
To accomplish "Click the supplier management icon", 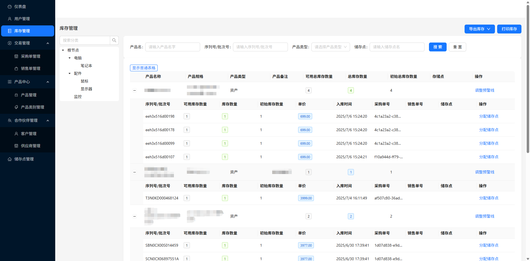I will (16, 146).
